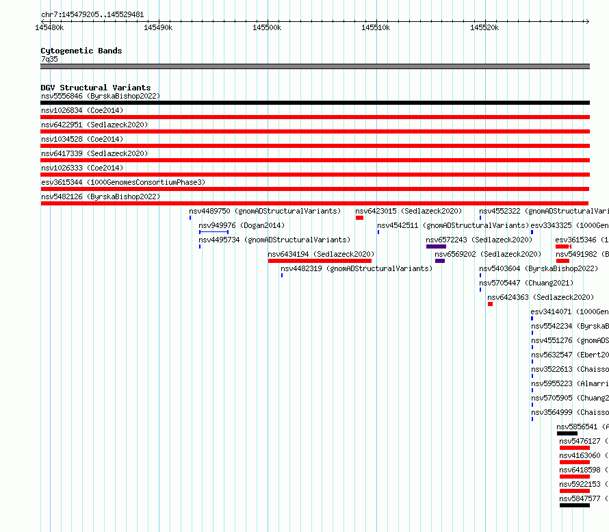609x532 pixels.
Task: Click nsv5482126 (ByrskaBishop2022) label
Action: [x=101, y=197]
